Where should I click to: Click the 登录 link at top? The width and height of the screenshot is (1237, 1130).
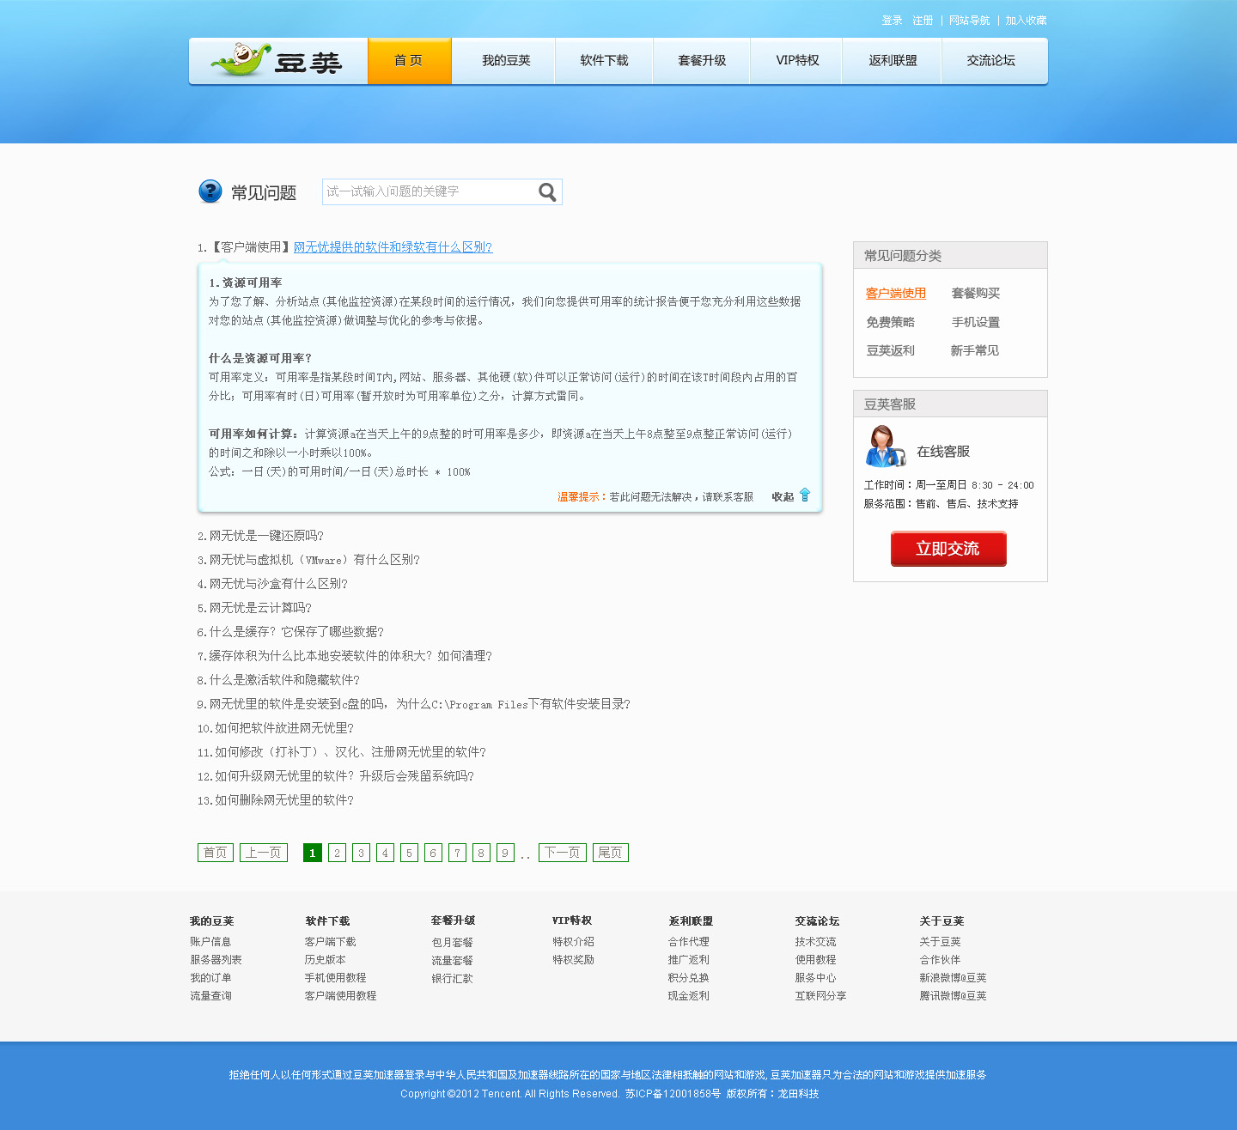(892, 21)
